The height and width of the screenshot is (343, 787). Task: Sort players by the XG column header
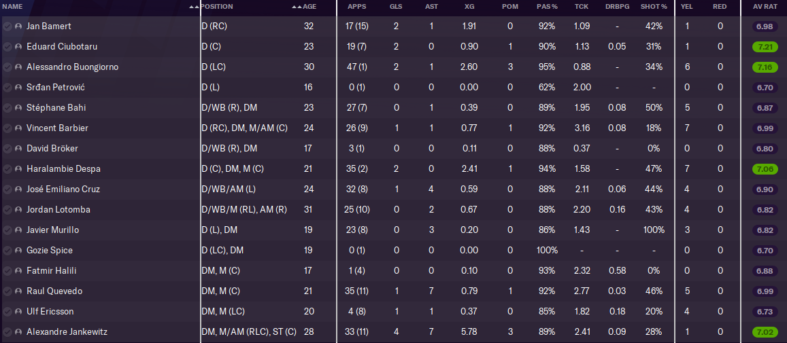(x=469, y=7)
